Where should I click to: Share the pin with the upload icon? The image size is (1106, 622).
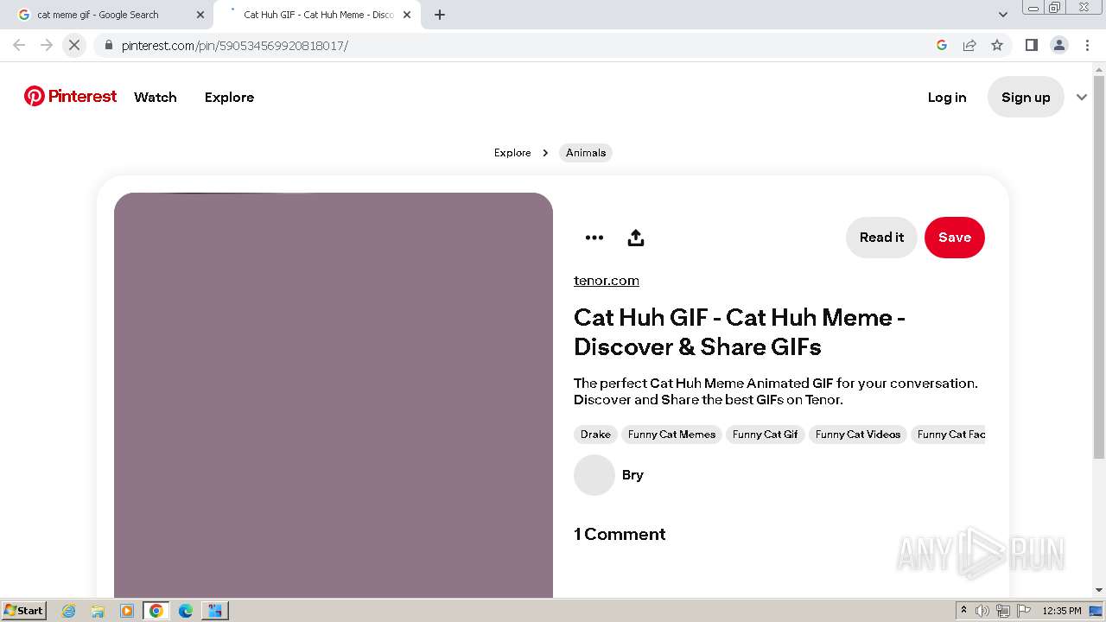(636, 238)
